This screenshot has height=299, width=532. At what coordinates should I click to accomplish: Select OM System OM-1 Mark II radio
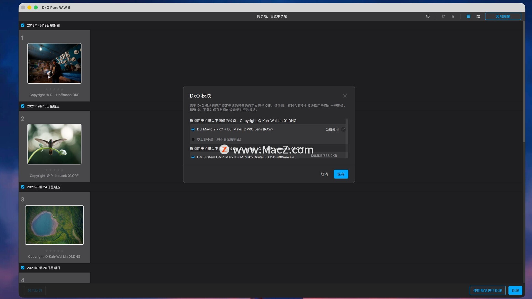(193, 157)
